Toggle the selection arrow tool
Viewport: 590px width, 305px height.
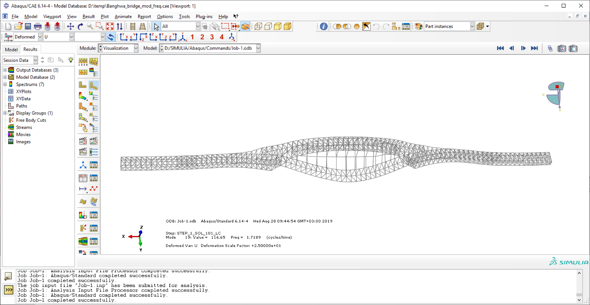click(156, 27)
